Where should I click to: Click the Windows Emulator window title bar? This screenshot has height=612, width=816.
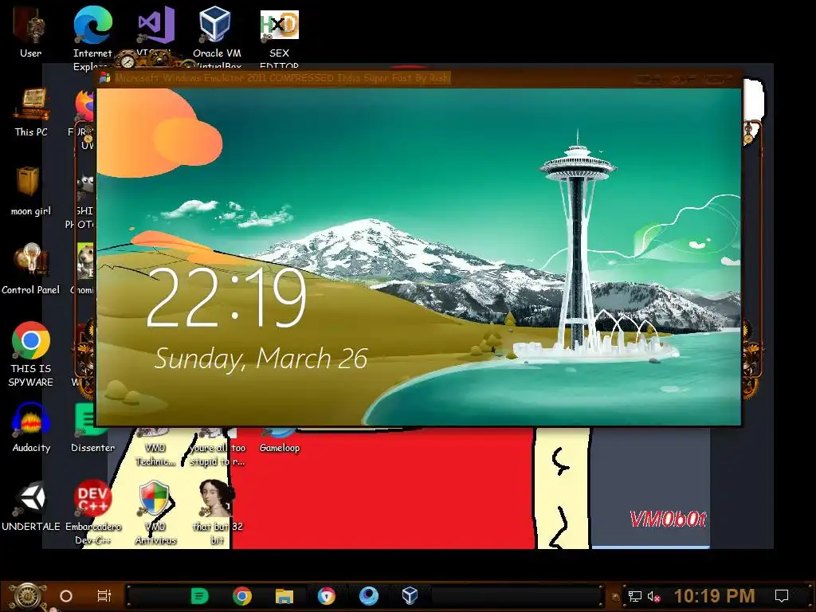coord(419,78)
